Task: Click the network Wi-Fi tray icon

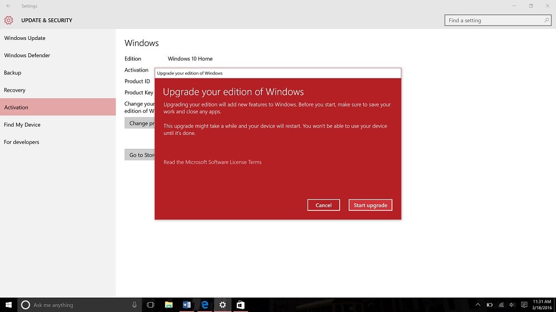Action: 501,305
